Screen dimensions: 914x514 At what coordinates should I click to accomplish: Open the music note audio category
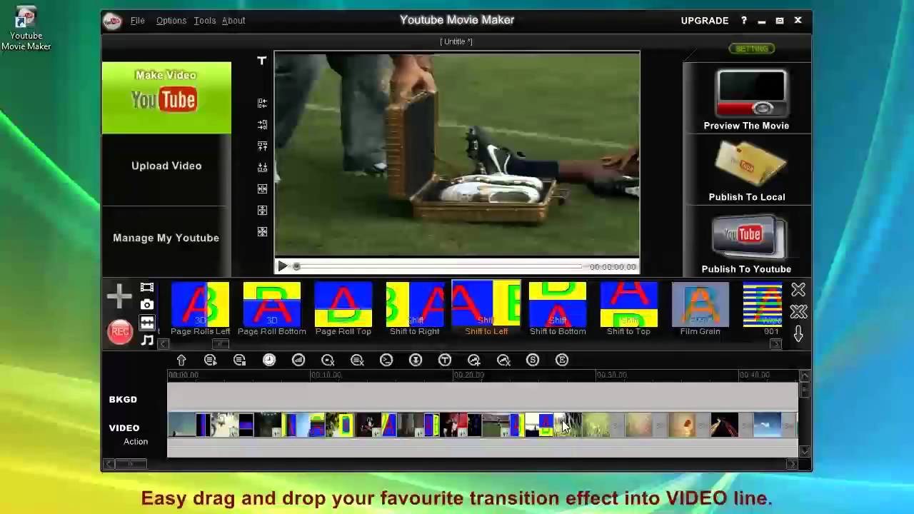pyautogui.click(x=147, y=341)
